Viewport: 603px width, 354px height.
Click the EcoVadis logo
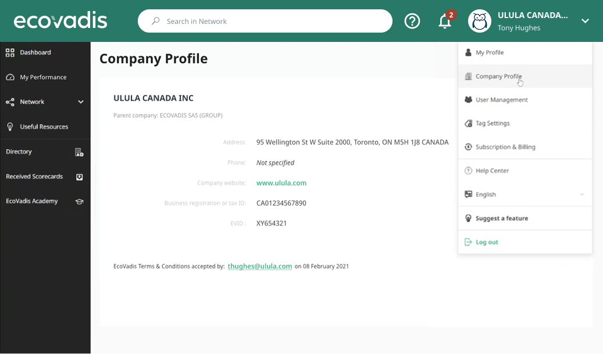tap(60, 20)
